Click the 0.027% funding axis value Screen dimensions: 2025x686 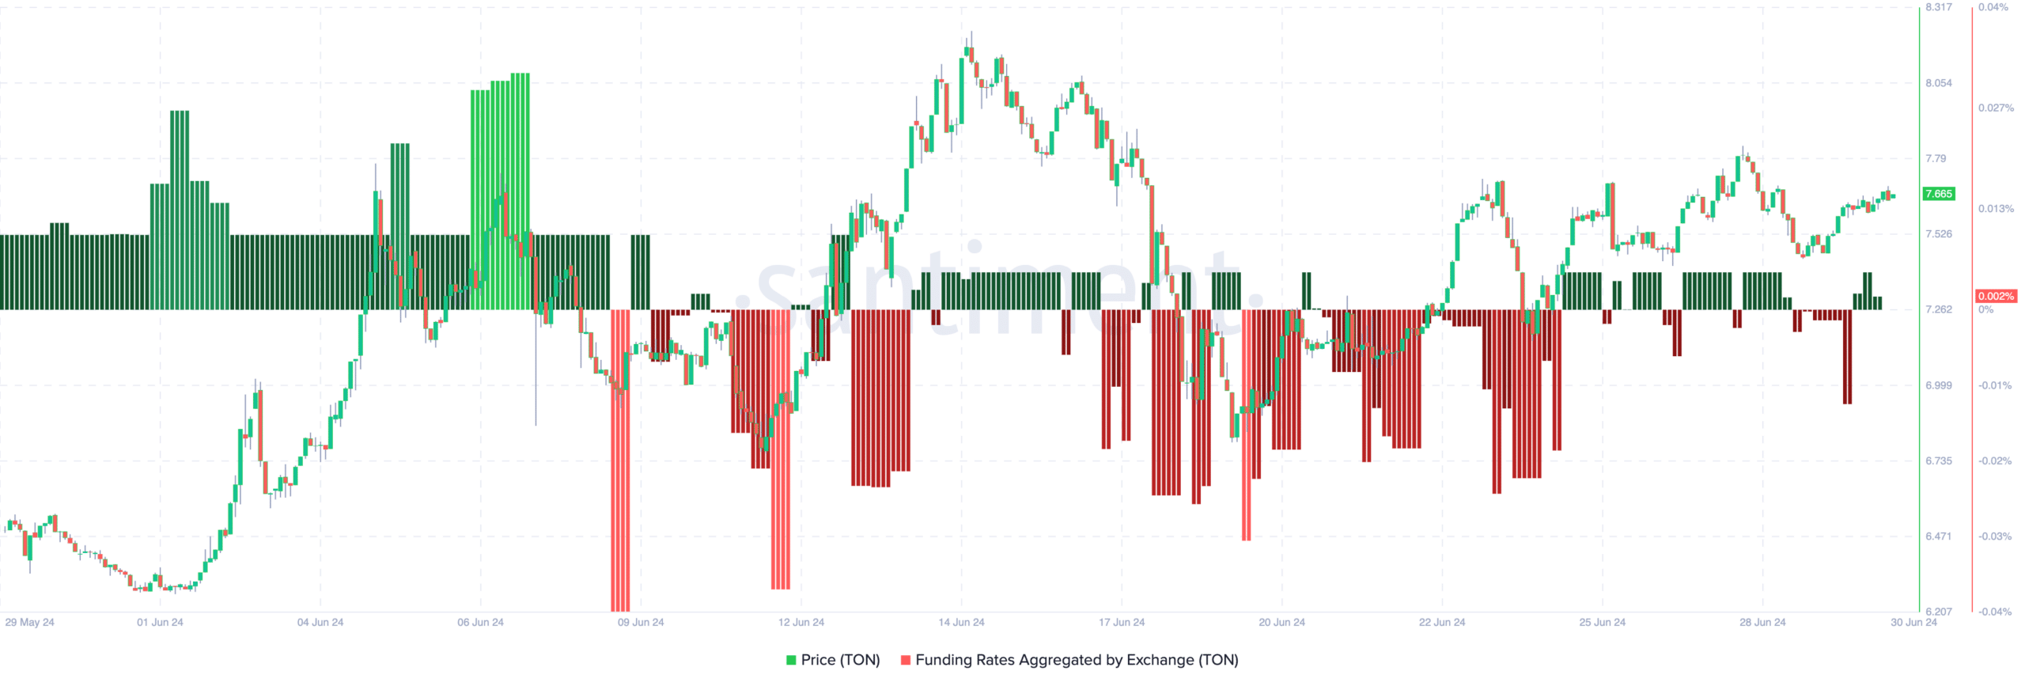(x=1997, y=108)
